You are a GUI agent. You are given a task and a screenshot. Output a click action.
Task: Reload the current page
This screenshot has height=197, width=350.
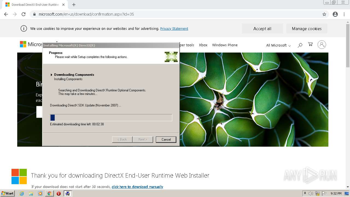pos(24,14)
